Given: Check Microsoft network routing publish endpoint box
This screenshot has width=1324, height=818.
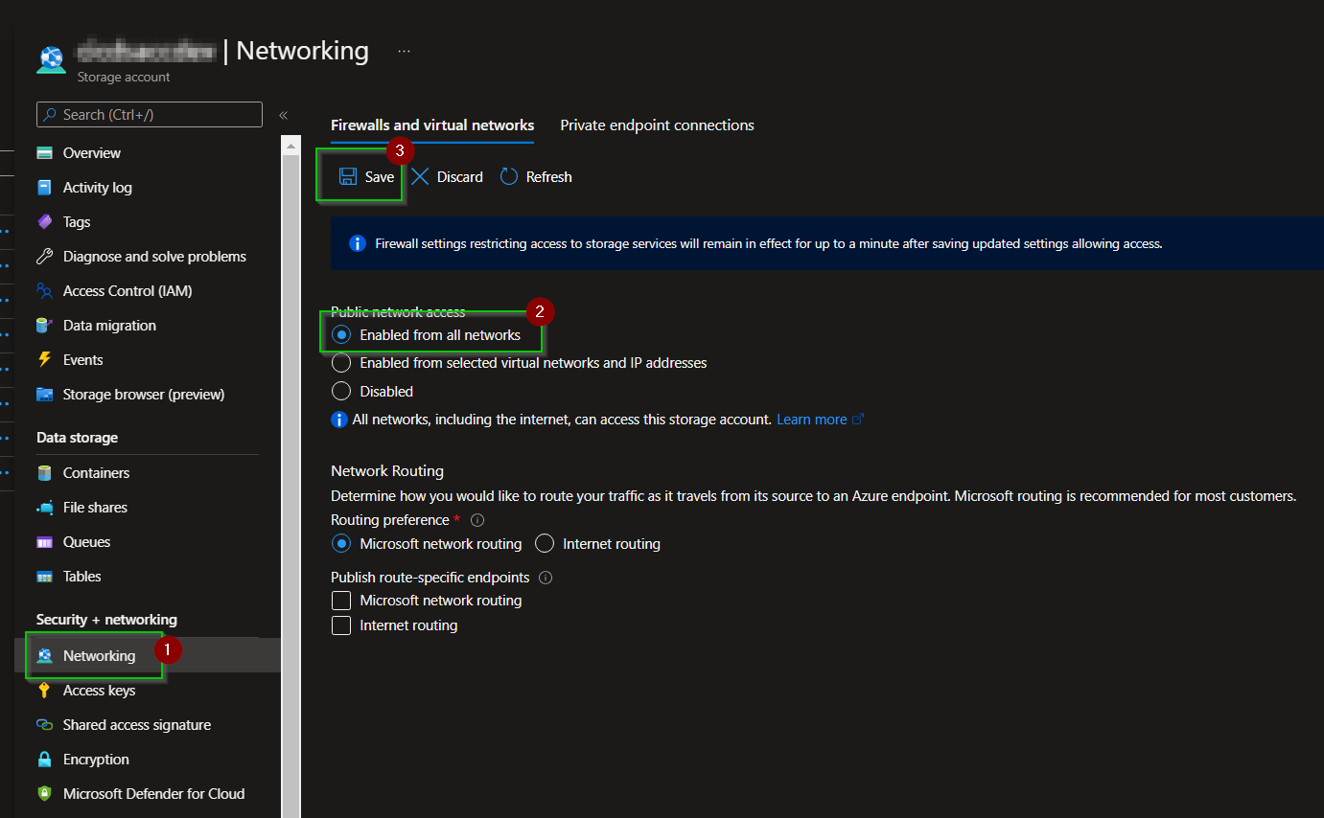Looking at the screenshot, I should pos(340,601).
